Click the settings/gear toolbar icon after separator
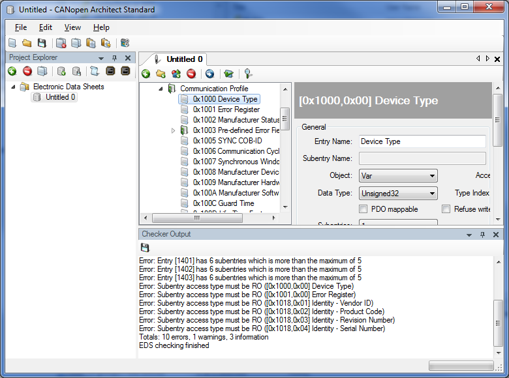This screenshot has height=378, width=509. (125, 43)
